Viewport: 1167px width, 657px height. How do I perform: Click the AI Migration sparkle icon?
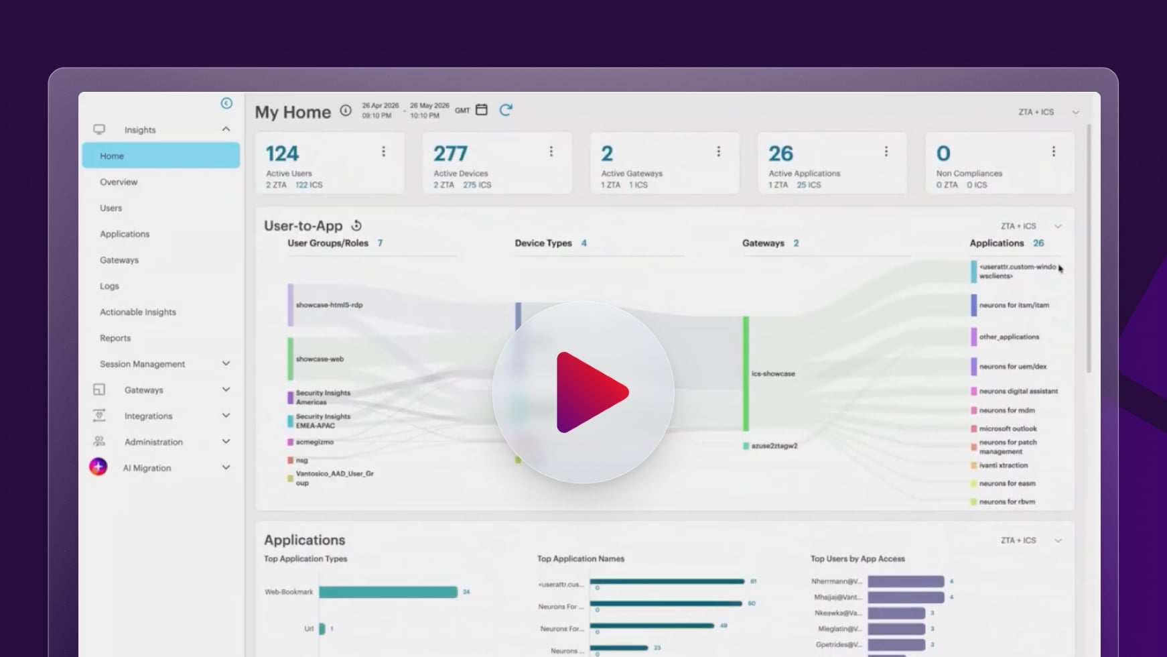coord(98,467)
